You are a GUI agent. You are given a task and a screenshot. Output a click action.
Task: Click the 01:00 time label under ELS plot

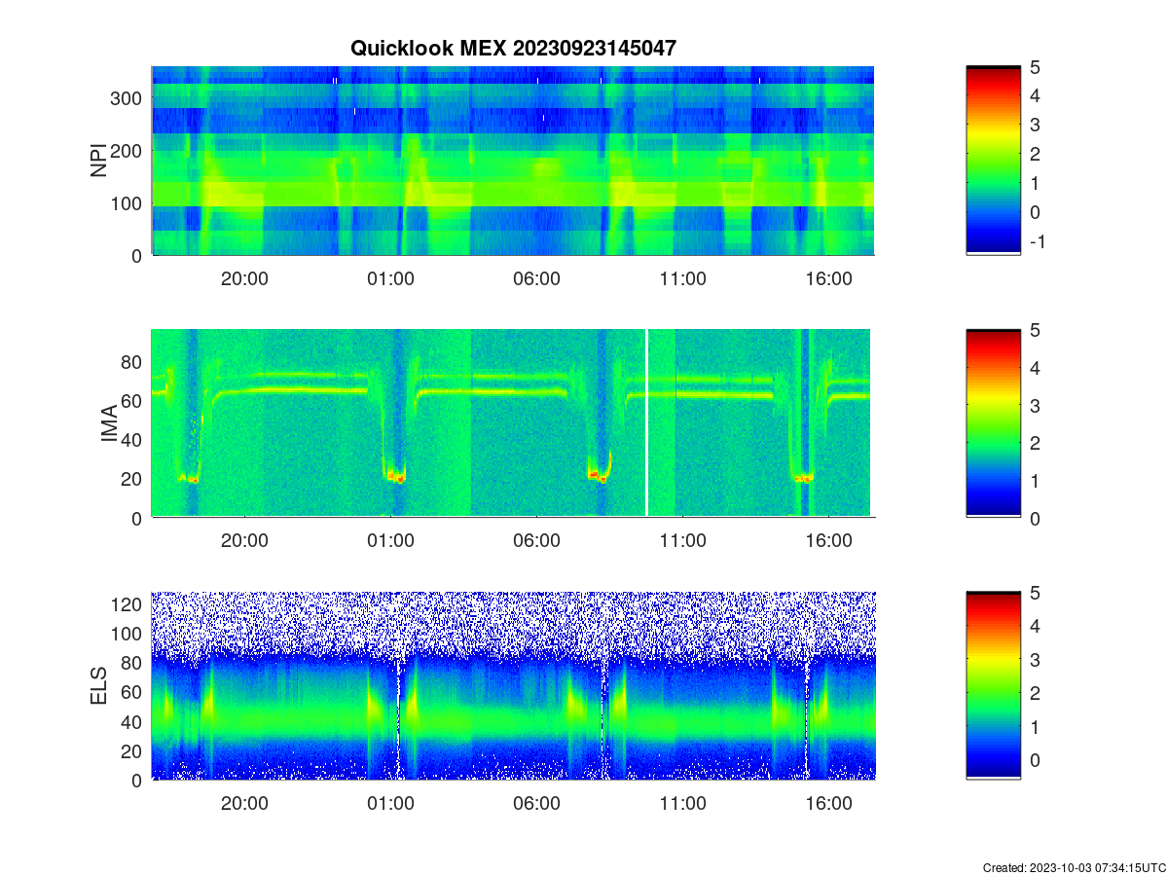tap(390, 803)
